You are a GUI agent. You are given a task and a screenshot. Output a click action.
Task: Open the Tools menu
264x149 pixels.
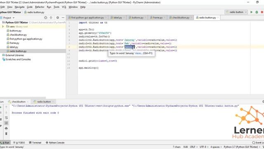point(57,7)
